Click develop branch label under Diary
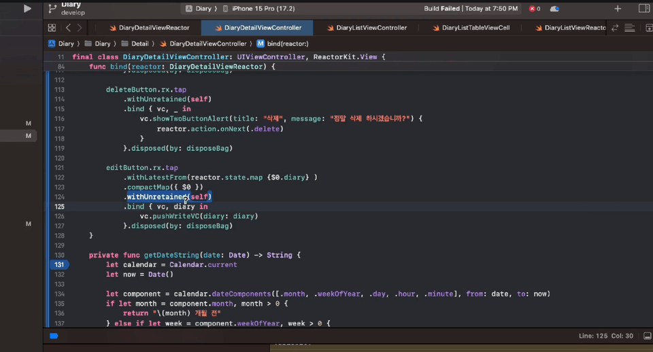653x352 pixels. 73,13
